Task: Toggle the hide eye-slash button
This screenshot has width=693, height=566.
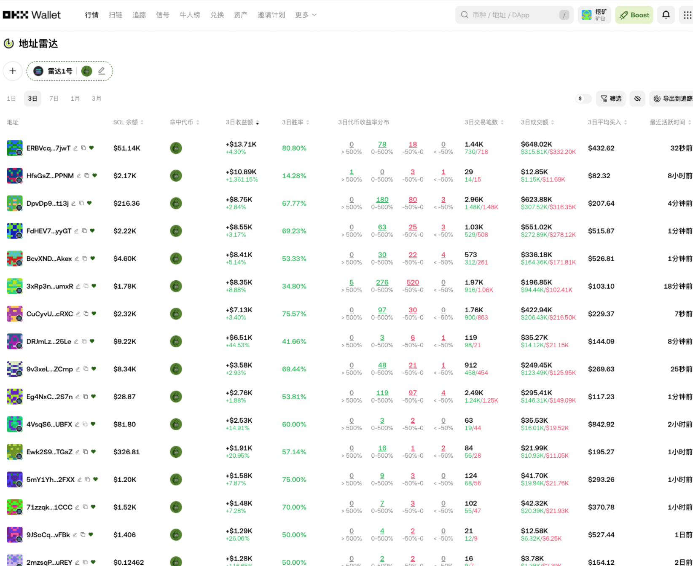Action: (637, 99)
